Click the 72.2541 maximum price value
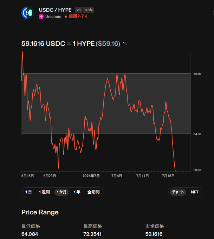Image resolution: width=214 pixels, height=239 pixels. (92, 234)
